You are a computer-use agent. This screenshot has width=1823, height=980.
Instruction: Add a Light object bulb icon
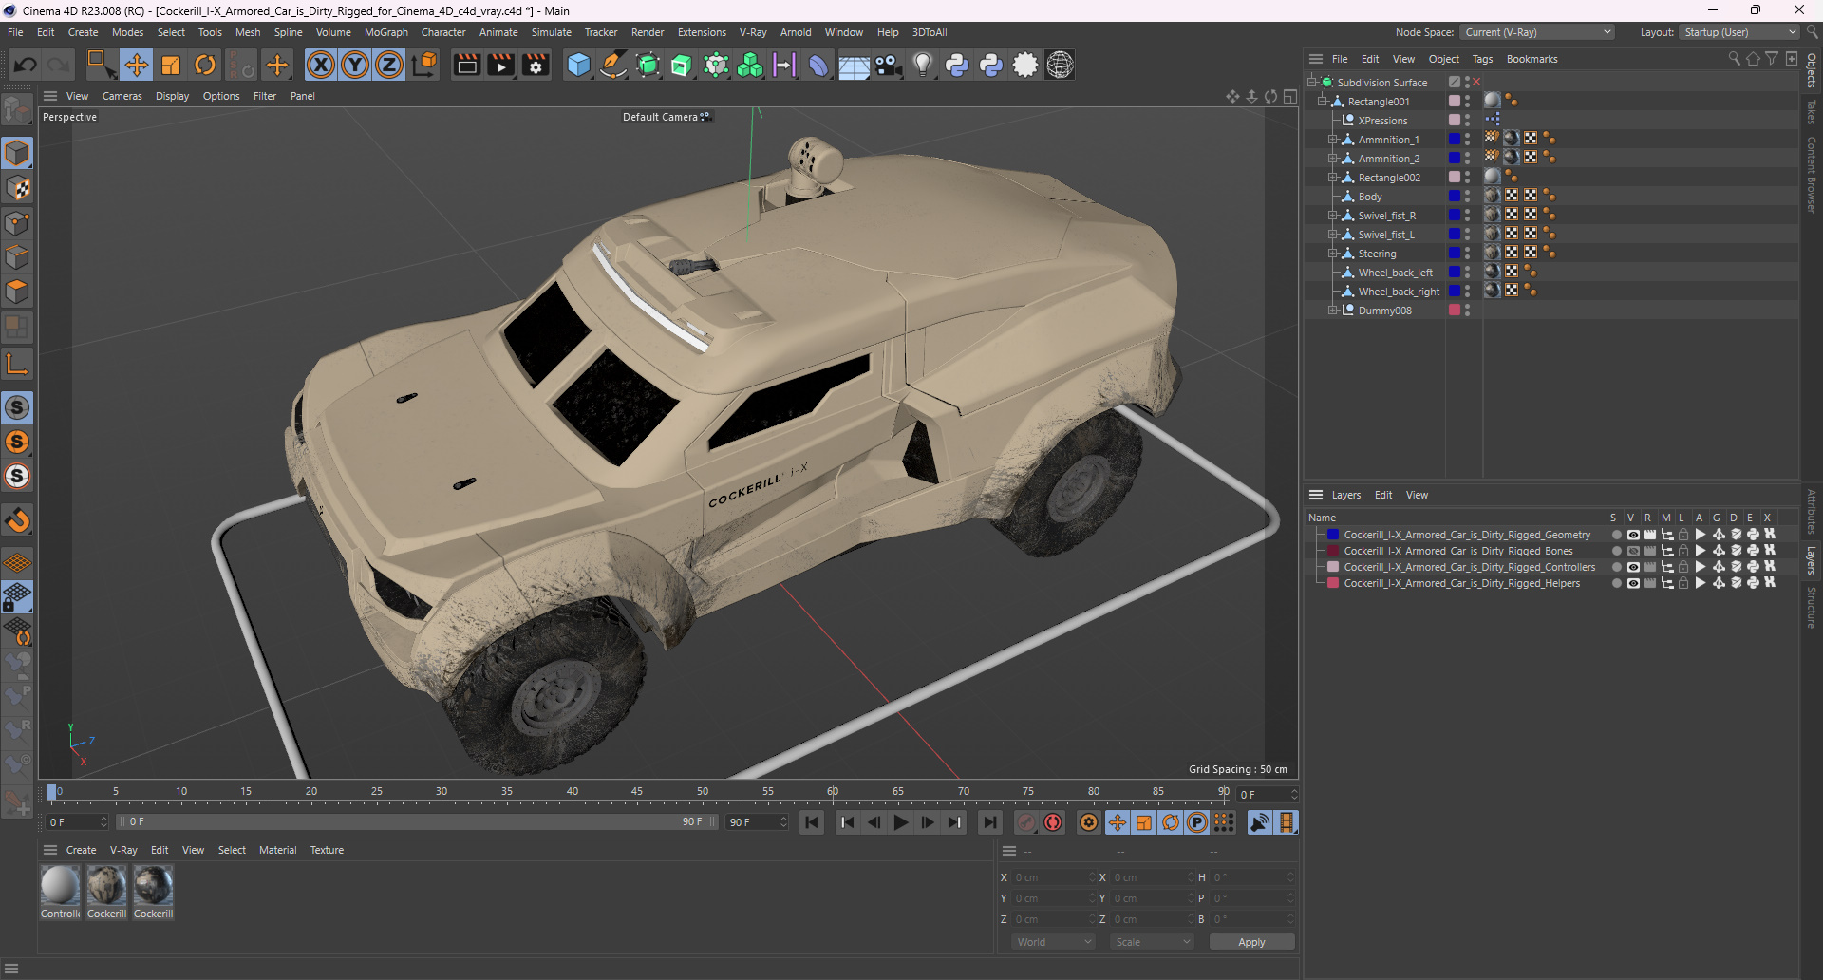[x=922, y=65]
